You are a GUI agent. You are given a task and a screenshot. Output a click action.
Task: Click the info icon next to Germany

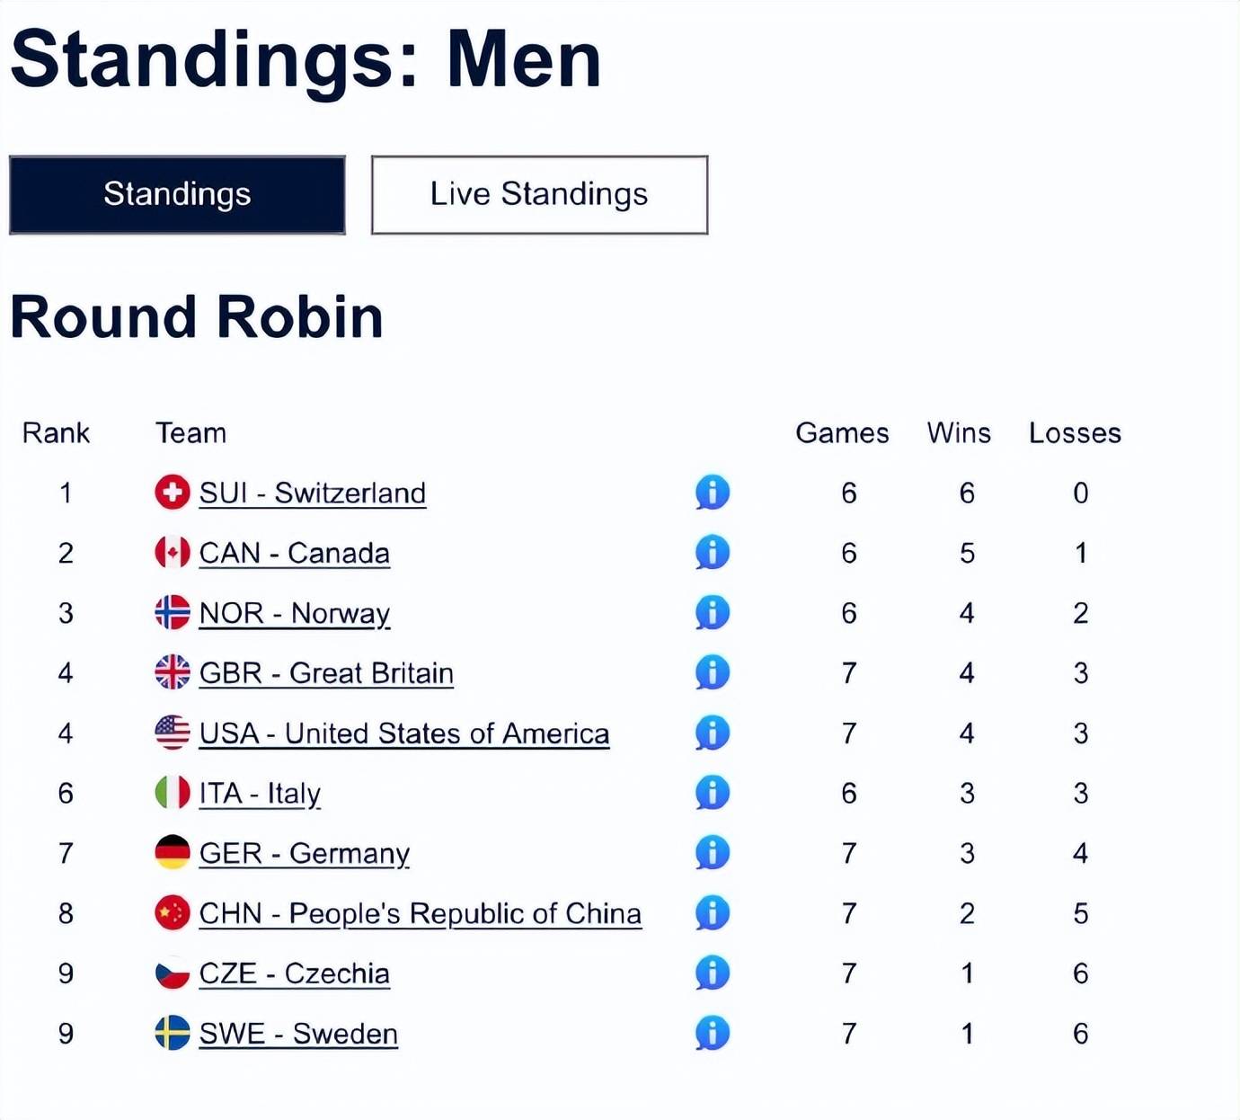[x=712, y=853]
